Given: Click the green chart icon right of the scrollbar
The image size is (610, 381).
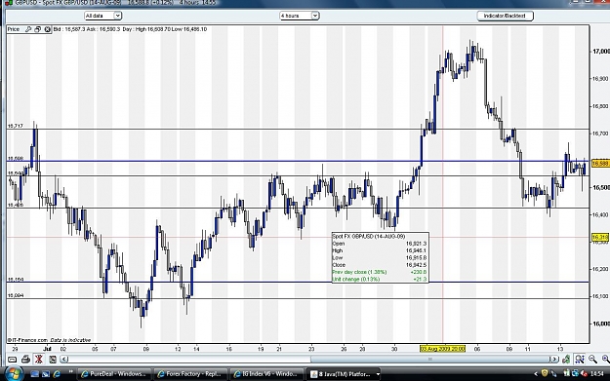Looking at the screenshot, I should [x=566, y=360].
